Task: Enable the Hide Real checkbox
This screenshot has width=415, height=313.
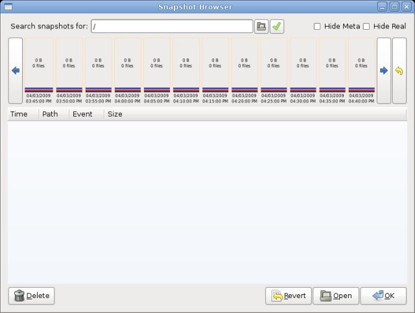Action: pyautogui.click(x=366, y=27)
